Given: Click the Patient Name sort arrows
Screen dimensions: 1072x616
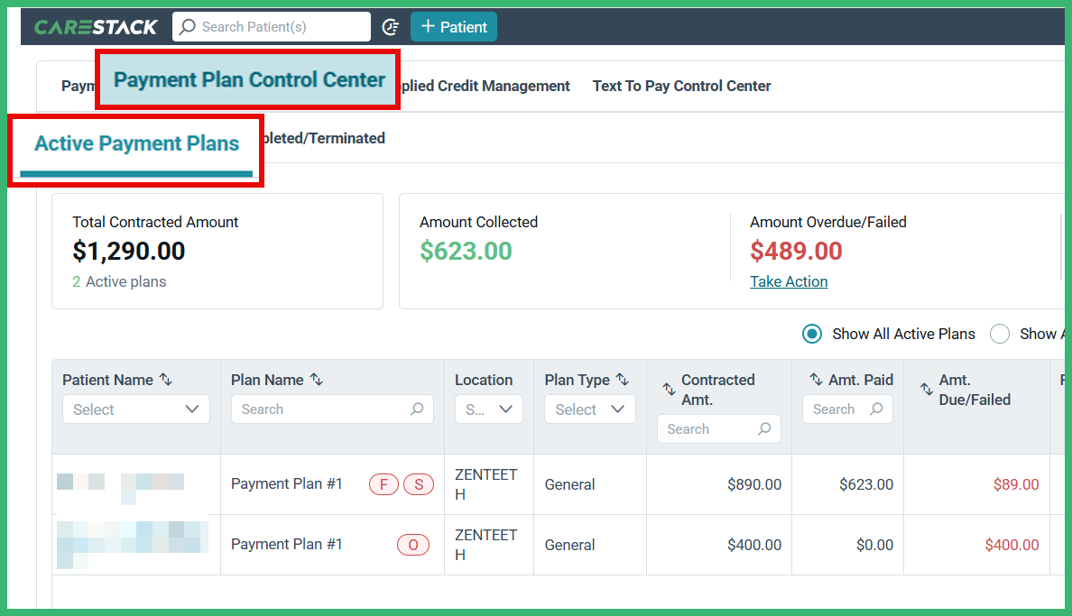Looking at the screenshot, I should [165, 380].
